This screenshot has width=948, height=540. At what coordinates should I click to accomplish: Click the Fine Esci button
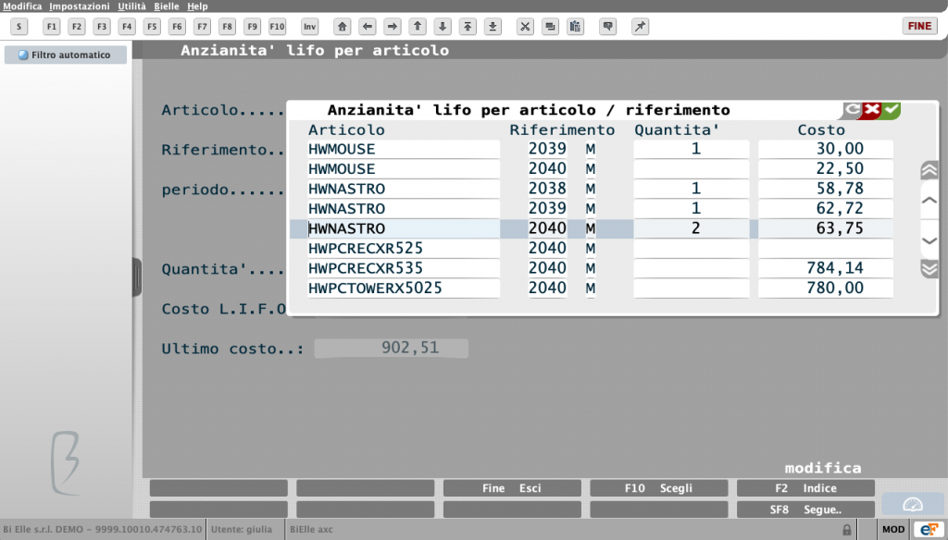[x=512, y=488]
